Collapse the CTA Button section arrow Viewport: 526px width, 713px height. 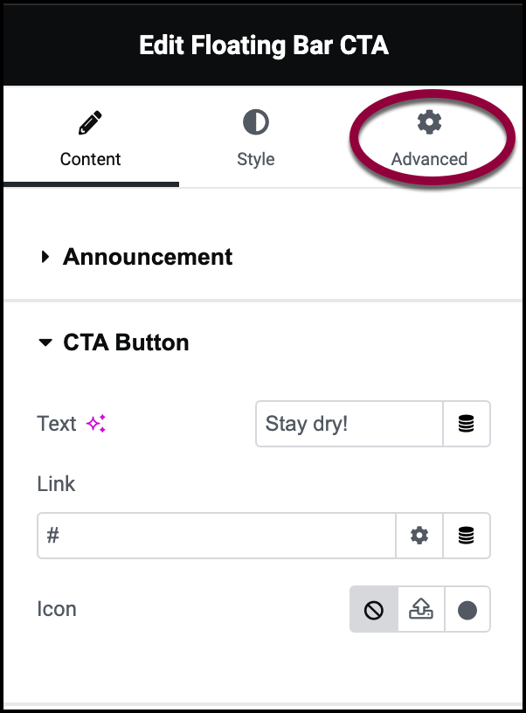(45, 343)
